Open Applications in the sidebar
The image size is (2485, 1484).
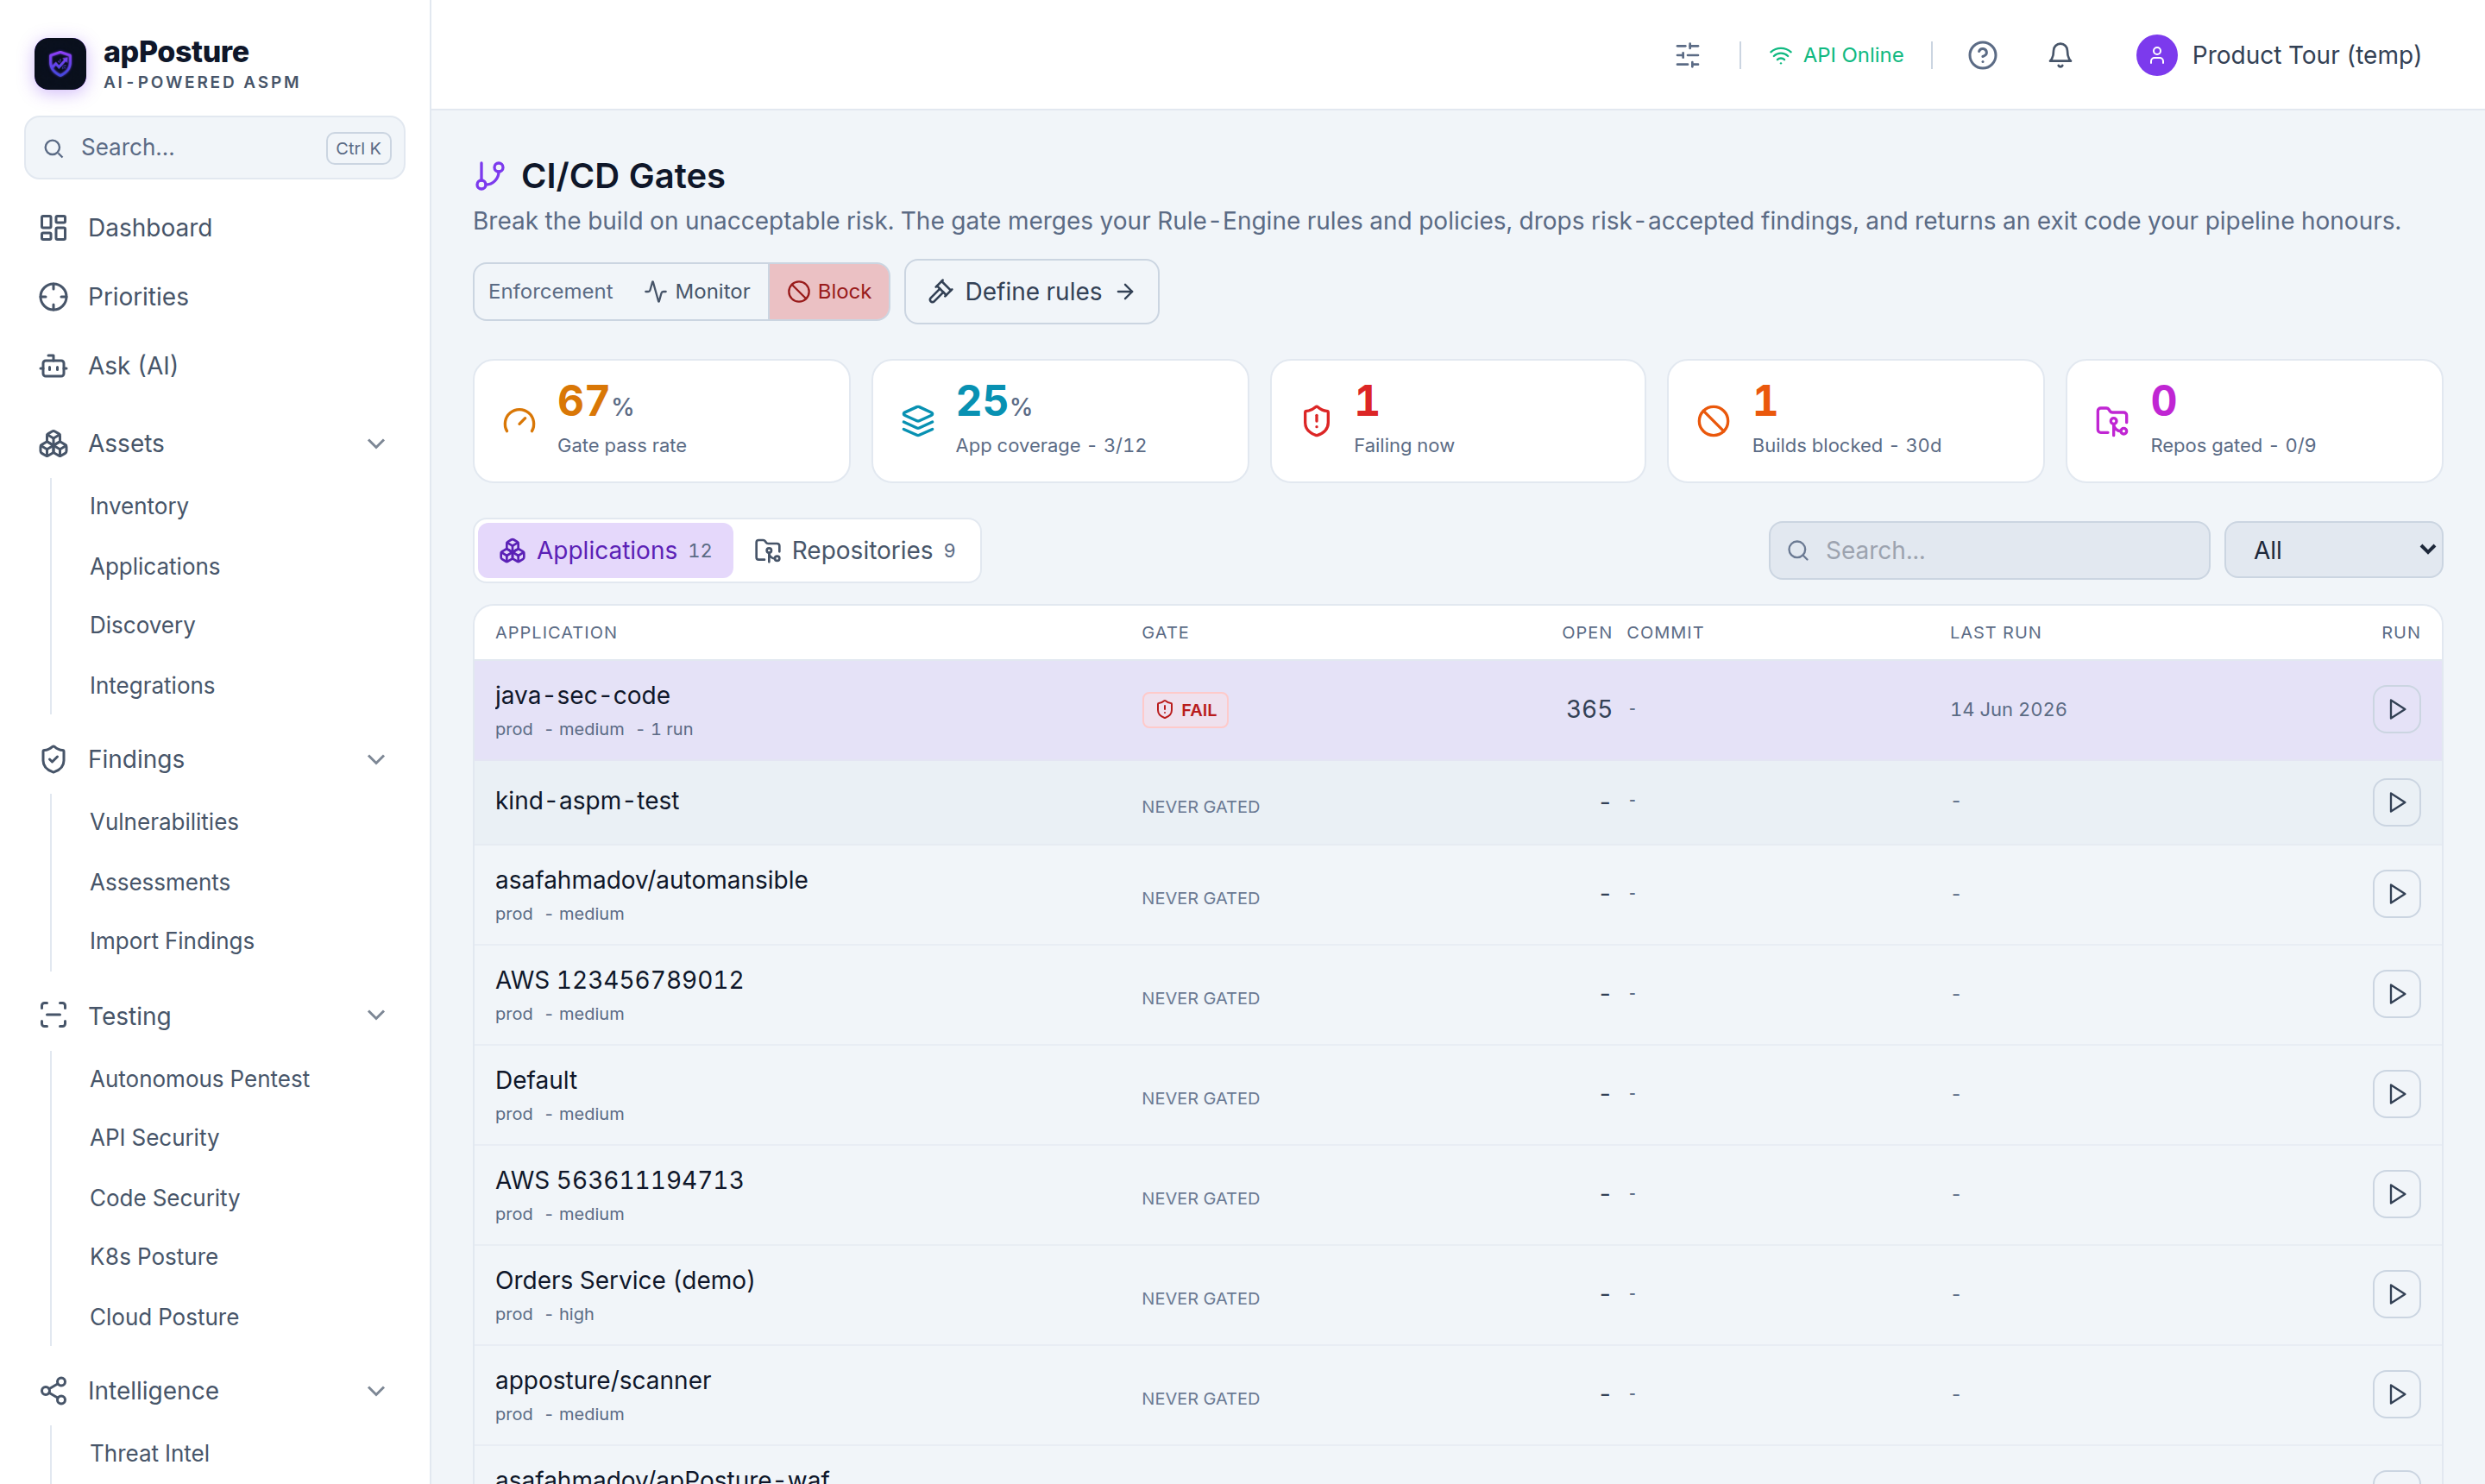[155, 566]
